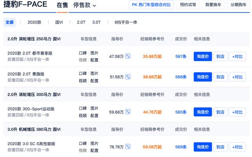View dealer price 44.76万起

click(152, 112)
